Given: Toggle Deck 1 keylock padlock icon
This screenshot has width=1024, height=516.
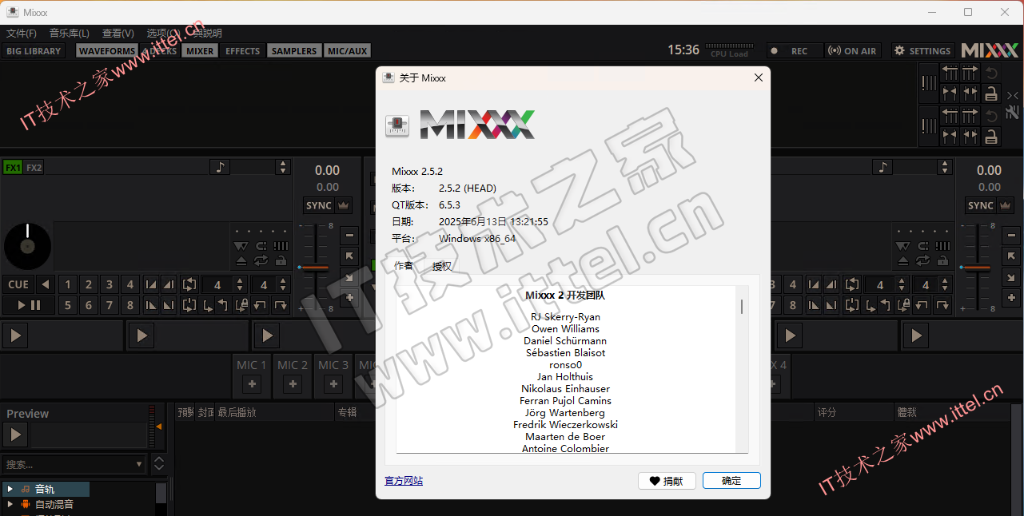Looking at the screenshot, I should click(x=281, y=260).
